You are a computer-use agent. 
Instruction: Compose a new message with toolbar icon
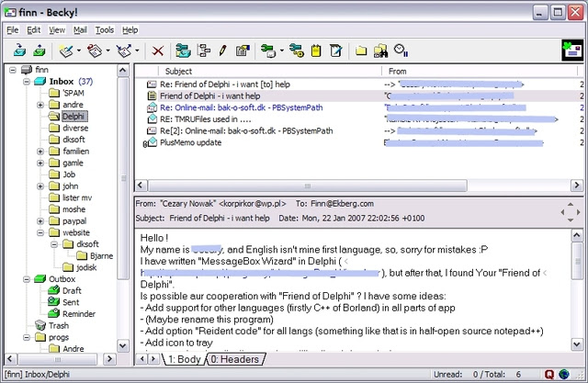[66, 51]
